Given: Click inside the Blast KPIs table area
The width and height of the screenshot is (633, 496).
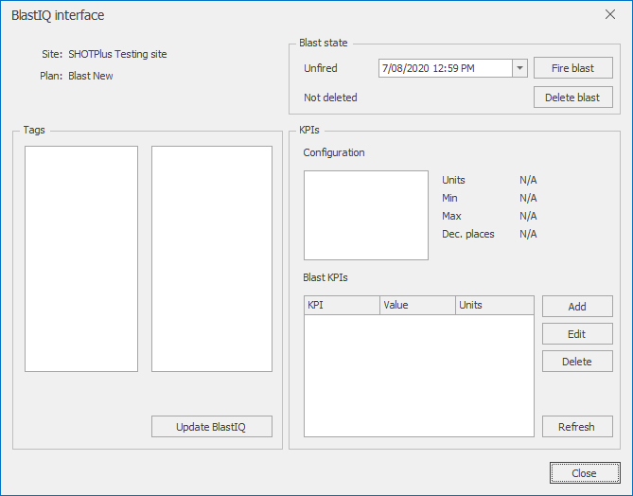Looking at the screenshot, I should 418,375.
